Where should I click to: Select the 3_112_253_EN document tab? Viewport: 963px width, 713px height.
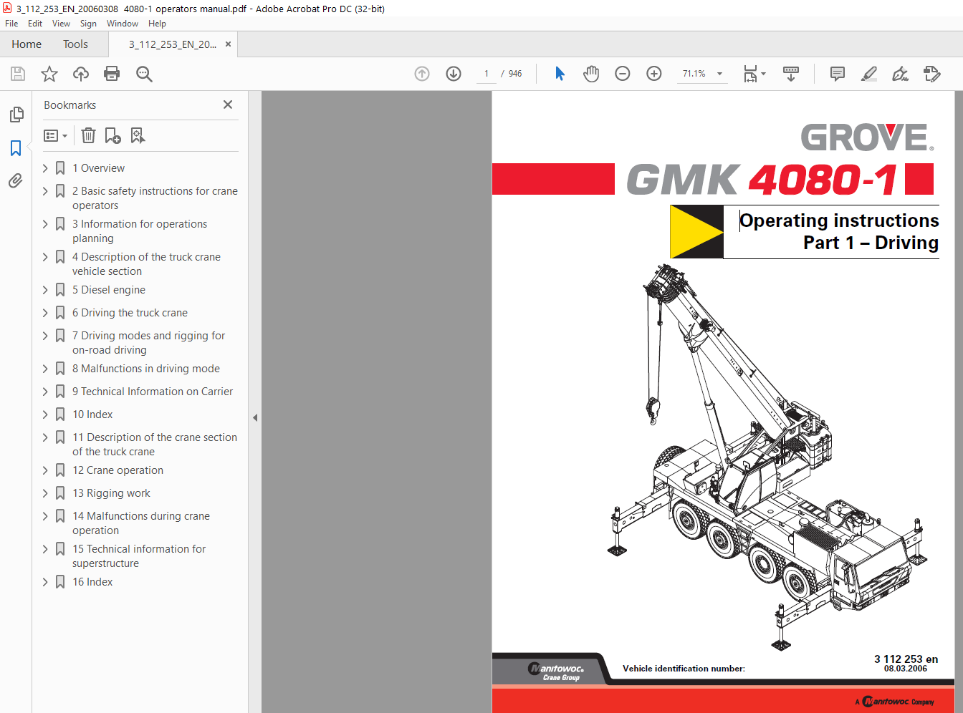click(172, 44)
